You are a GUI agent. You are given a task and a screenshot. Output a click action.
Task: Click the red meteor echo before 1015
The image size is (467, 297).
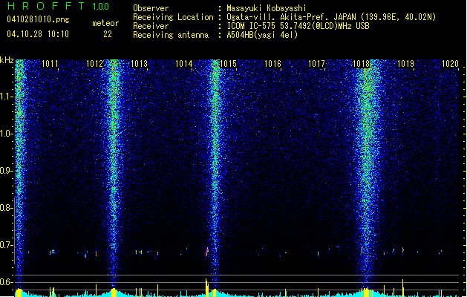[x=207, y=252]
